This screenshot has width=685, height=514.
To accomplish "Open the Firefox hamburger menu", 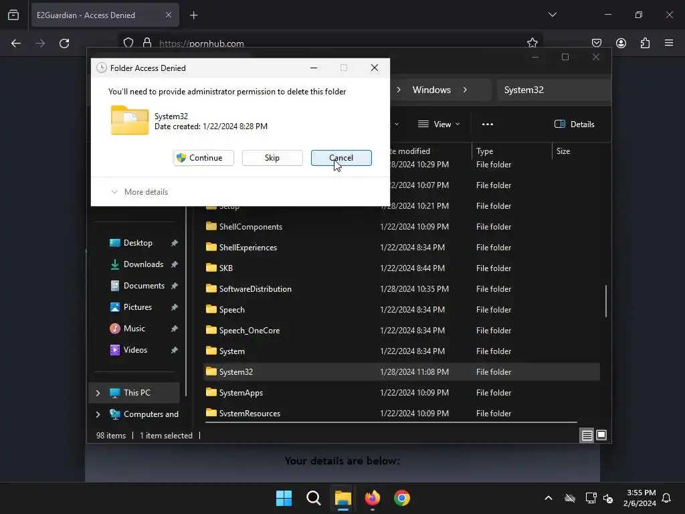I will click(x=669, y=43).
